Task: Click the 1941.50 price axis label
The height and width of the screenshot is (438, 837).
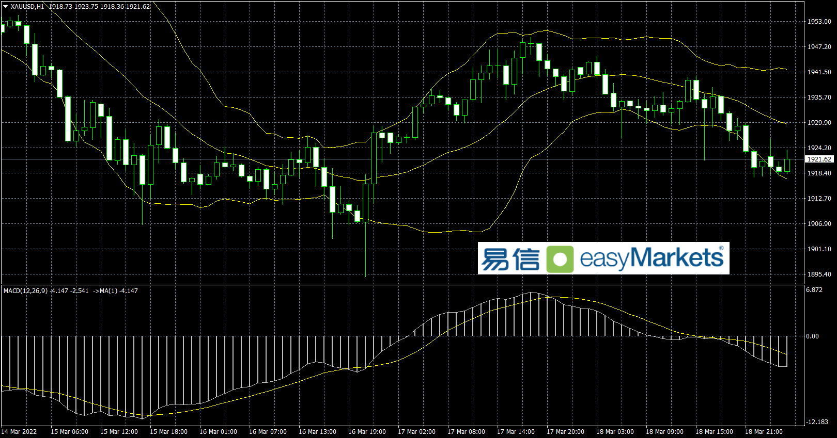Action: pos(819,72)
